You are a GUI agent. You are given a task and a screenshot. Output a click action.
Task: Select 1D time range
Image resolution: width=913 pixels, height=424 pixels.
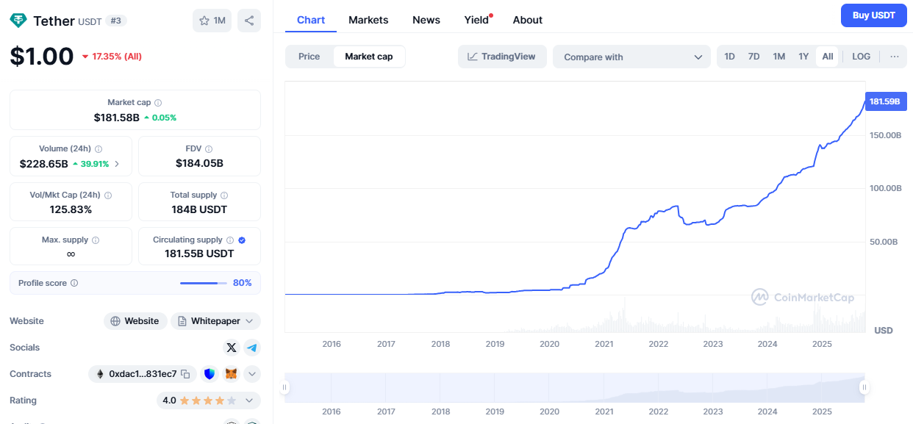[x=730, y=57]
